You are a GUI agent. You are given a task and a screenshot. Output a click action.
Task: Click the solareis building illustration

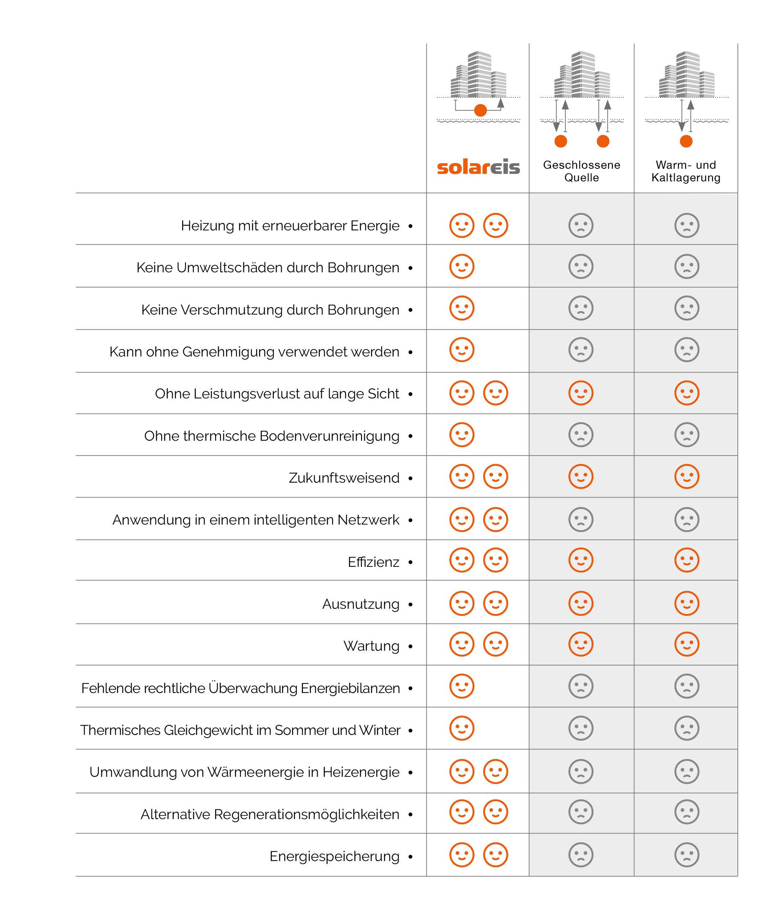[x=478, y=86]
